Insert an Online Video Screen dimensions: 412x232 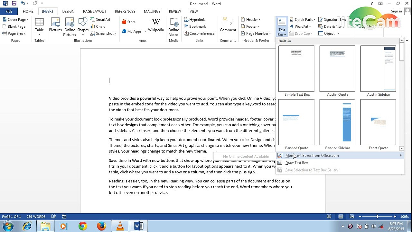173,27
